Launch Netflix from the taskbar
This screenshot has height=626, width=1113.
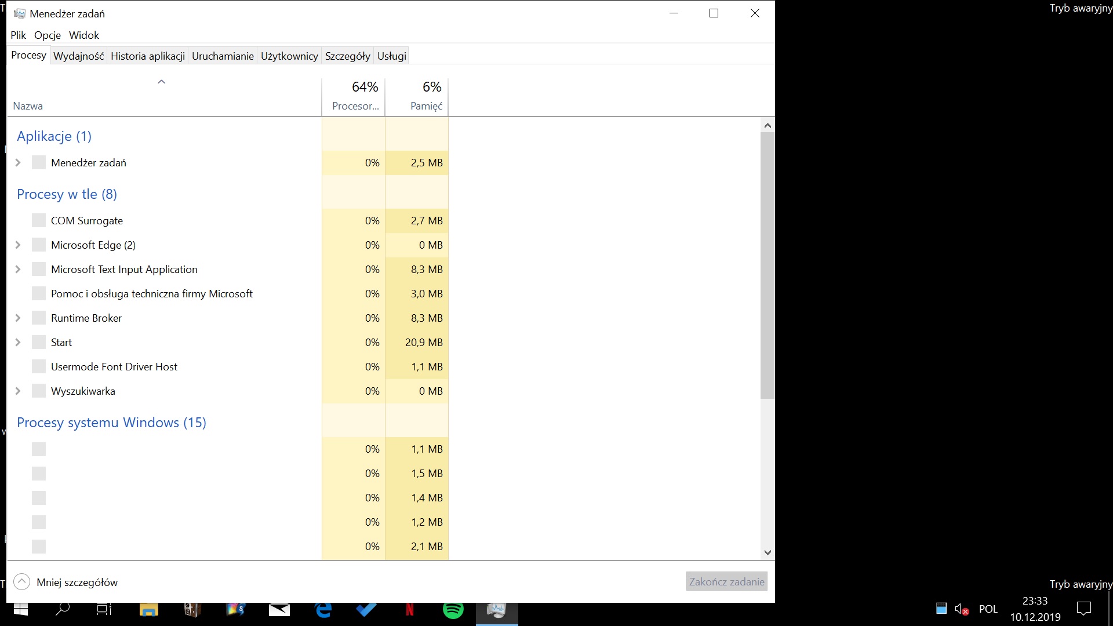tap(410, 610)
